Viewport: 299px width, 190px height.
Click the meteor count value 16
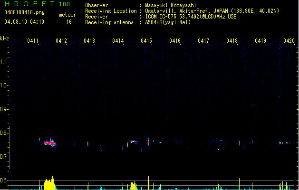tap(69, 22)
